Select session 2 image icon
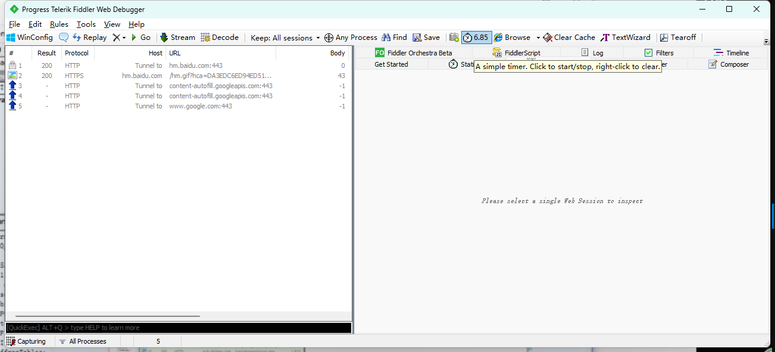 click(x=12, y=76)
